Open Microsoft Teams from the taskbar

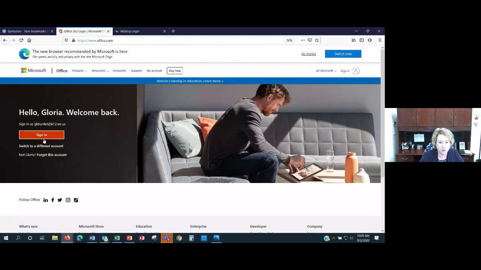[x=166, y=238]
